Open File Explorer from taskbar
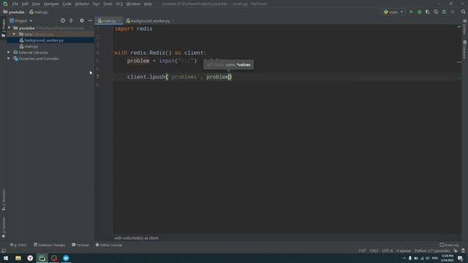 pyautogui.click(x=18, y=258)
